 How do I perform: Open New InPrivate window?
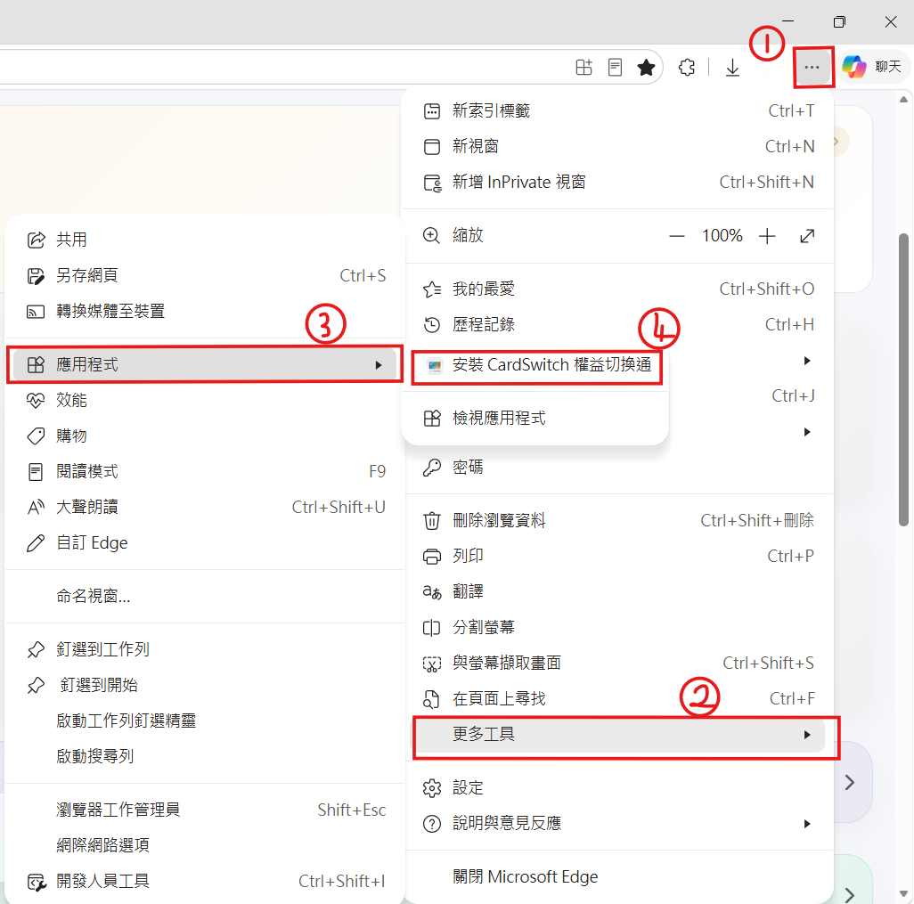(618, 183)
